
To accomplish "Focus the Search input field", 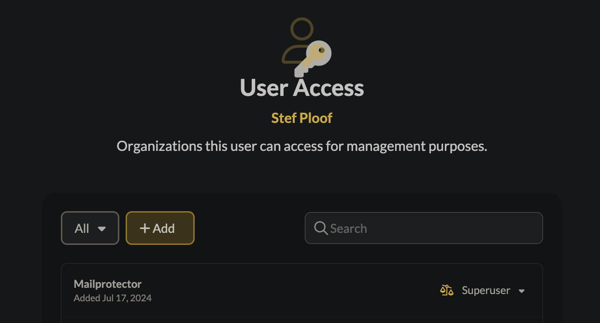I will tap(435, 228).
